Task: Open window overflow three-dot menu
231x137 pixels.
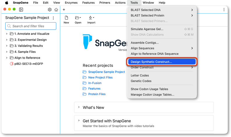Action: 224,10
